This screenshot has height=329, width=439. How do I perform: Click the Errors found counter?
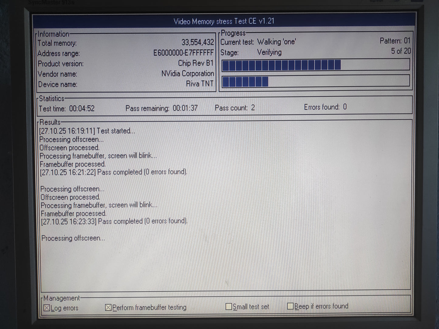tap(325, 107)
